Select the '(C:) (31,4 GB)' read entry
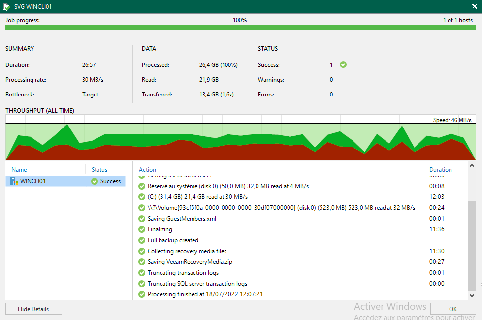Image resolution: width=482 pixels, height=320 pixels. click(197, 197)
